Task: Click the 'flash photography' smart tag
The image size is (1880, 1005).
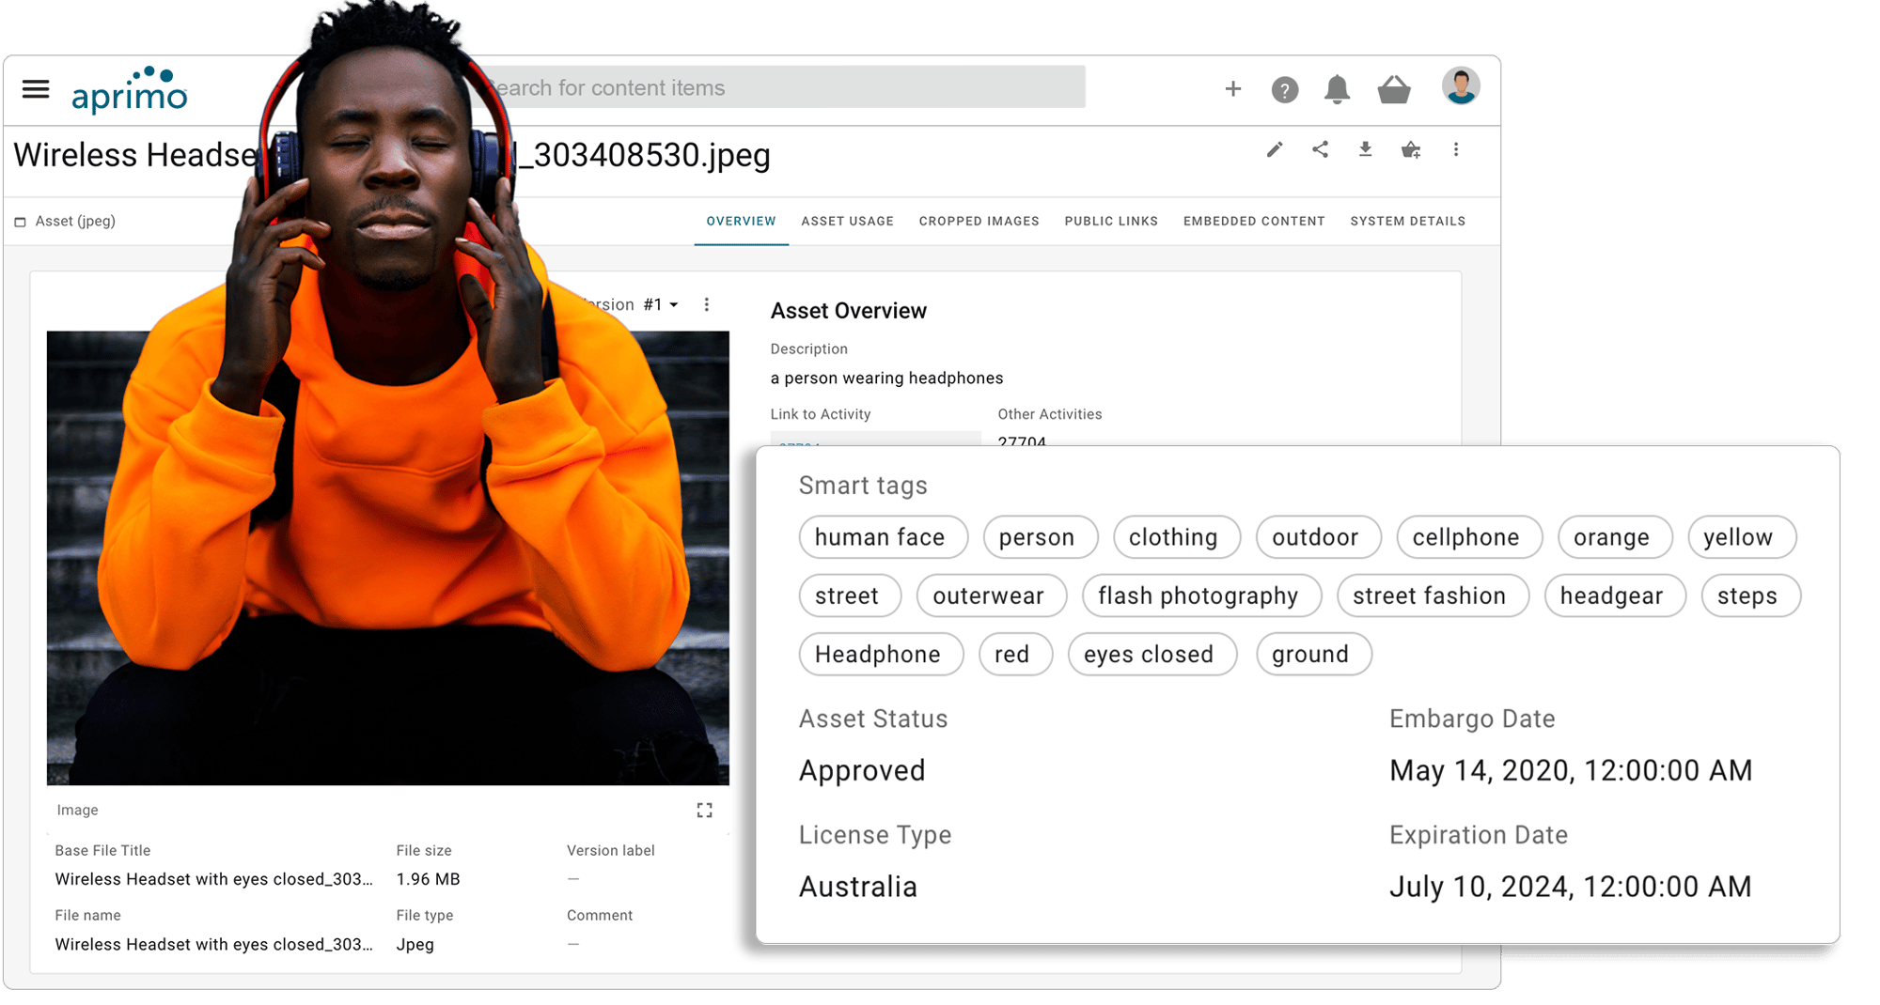Action: click(1200, 595)
